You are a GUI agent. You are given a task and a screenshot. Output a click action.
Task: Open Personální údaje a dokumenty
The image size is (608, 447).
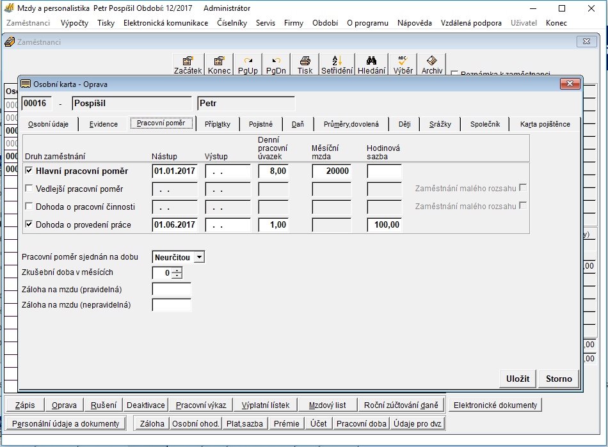[65, 424]
